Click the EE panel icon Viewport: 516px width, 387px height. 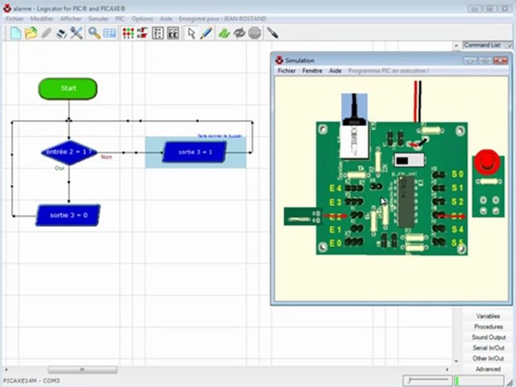point(173,33)
